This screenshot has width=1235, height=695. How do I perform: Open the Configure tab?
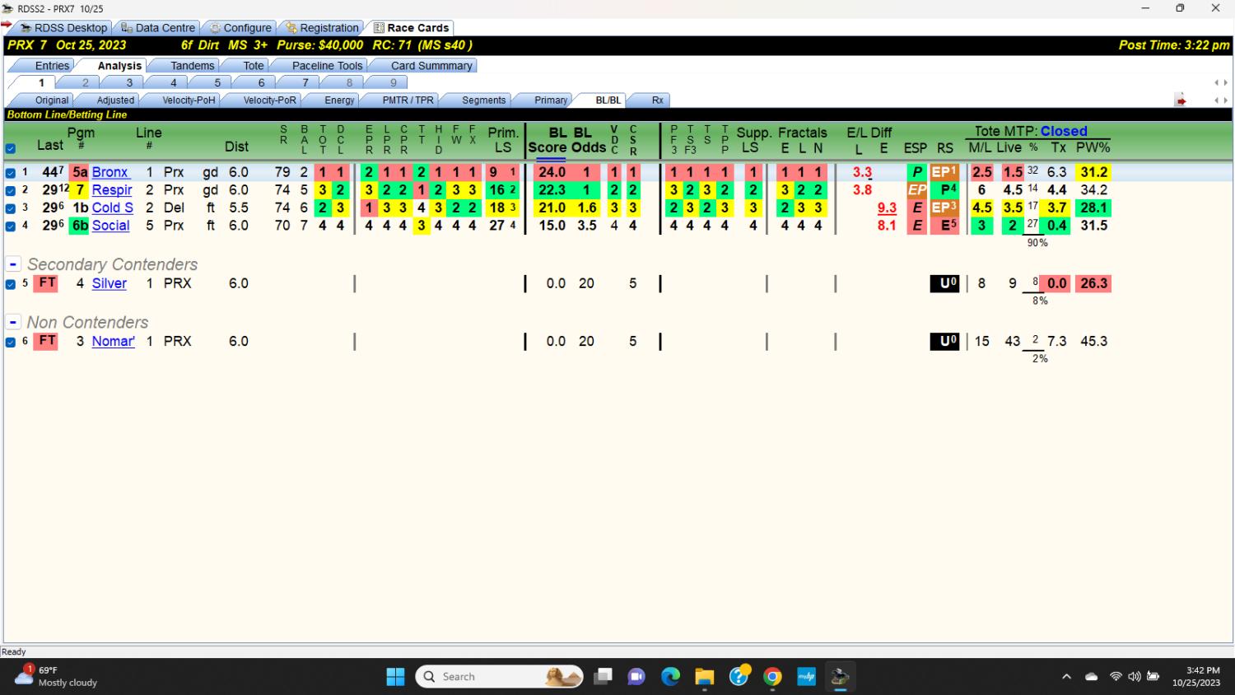pos(240,28)
